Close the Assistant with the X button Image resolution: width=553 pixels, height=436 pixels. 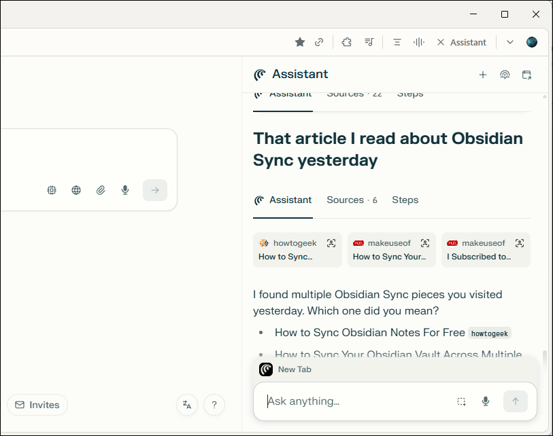tap(441, 41)
